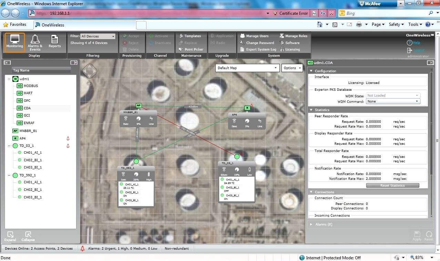Open the Monitoring display view
The width and height of the screenshot is (440, 261).
click(14, 42)
